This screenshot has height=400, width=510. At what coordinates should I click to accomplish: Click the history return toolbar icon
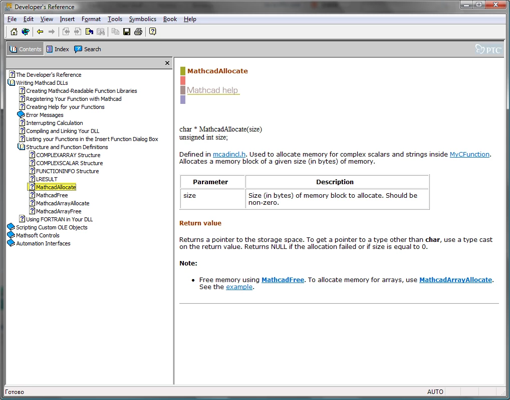89,32
